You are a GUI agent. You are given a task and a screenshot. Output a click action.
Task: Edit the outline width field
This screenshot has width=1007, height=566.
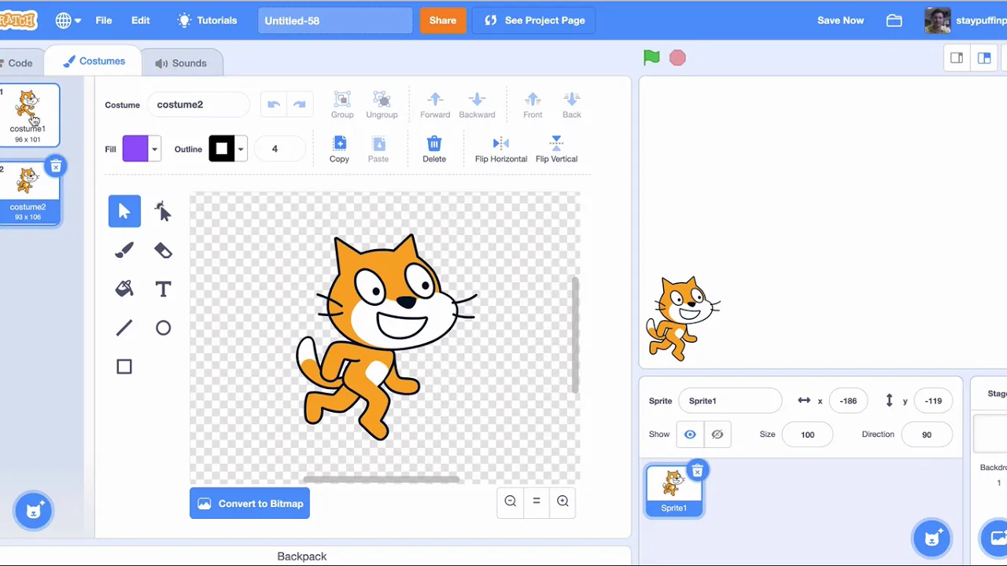279,149
